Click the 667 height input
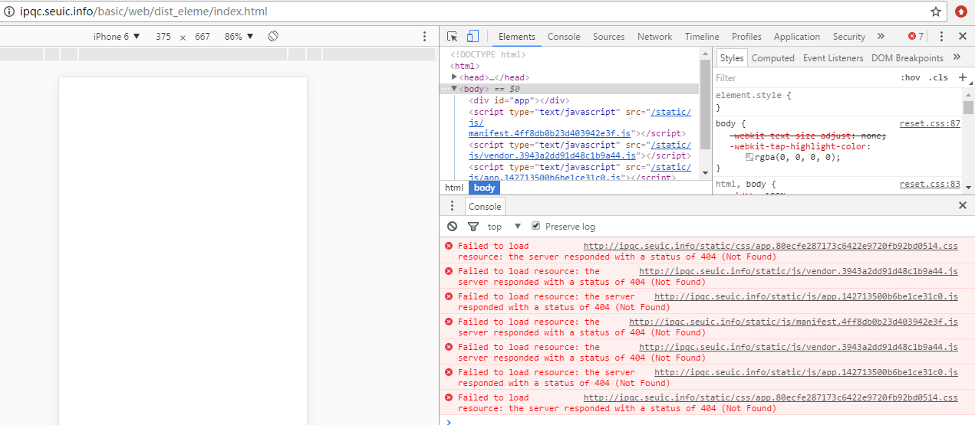The height and width of the screenshot is (425, 975). [203, 37]
